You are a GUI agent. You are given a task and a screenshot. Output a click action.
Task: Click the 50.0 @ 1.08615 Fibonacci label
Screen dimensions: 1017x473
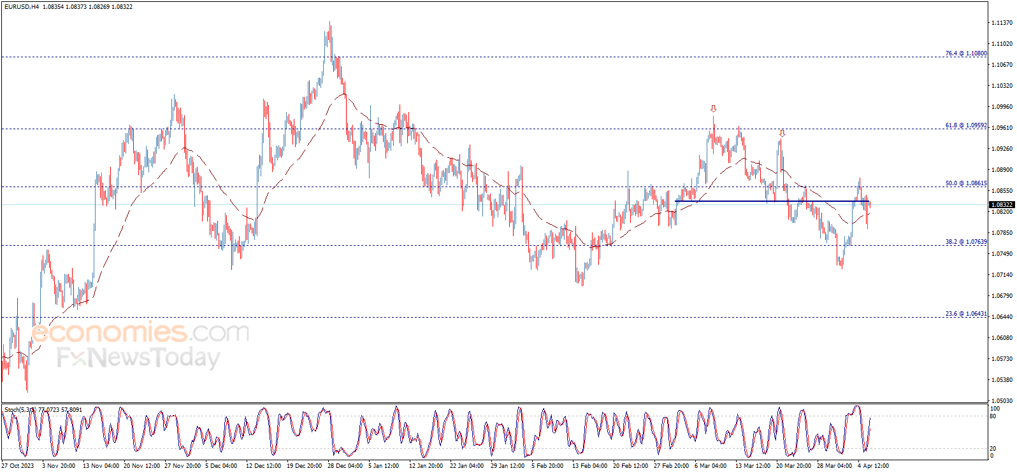(x=966, y=183)
